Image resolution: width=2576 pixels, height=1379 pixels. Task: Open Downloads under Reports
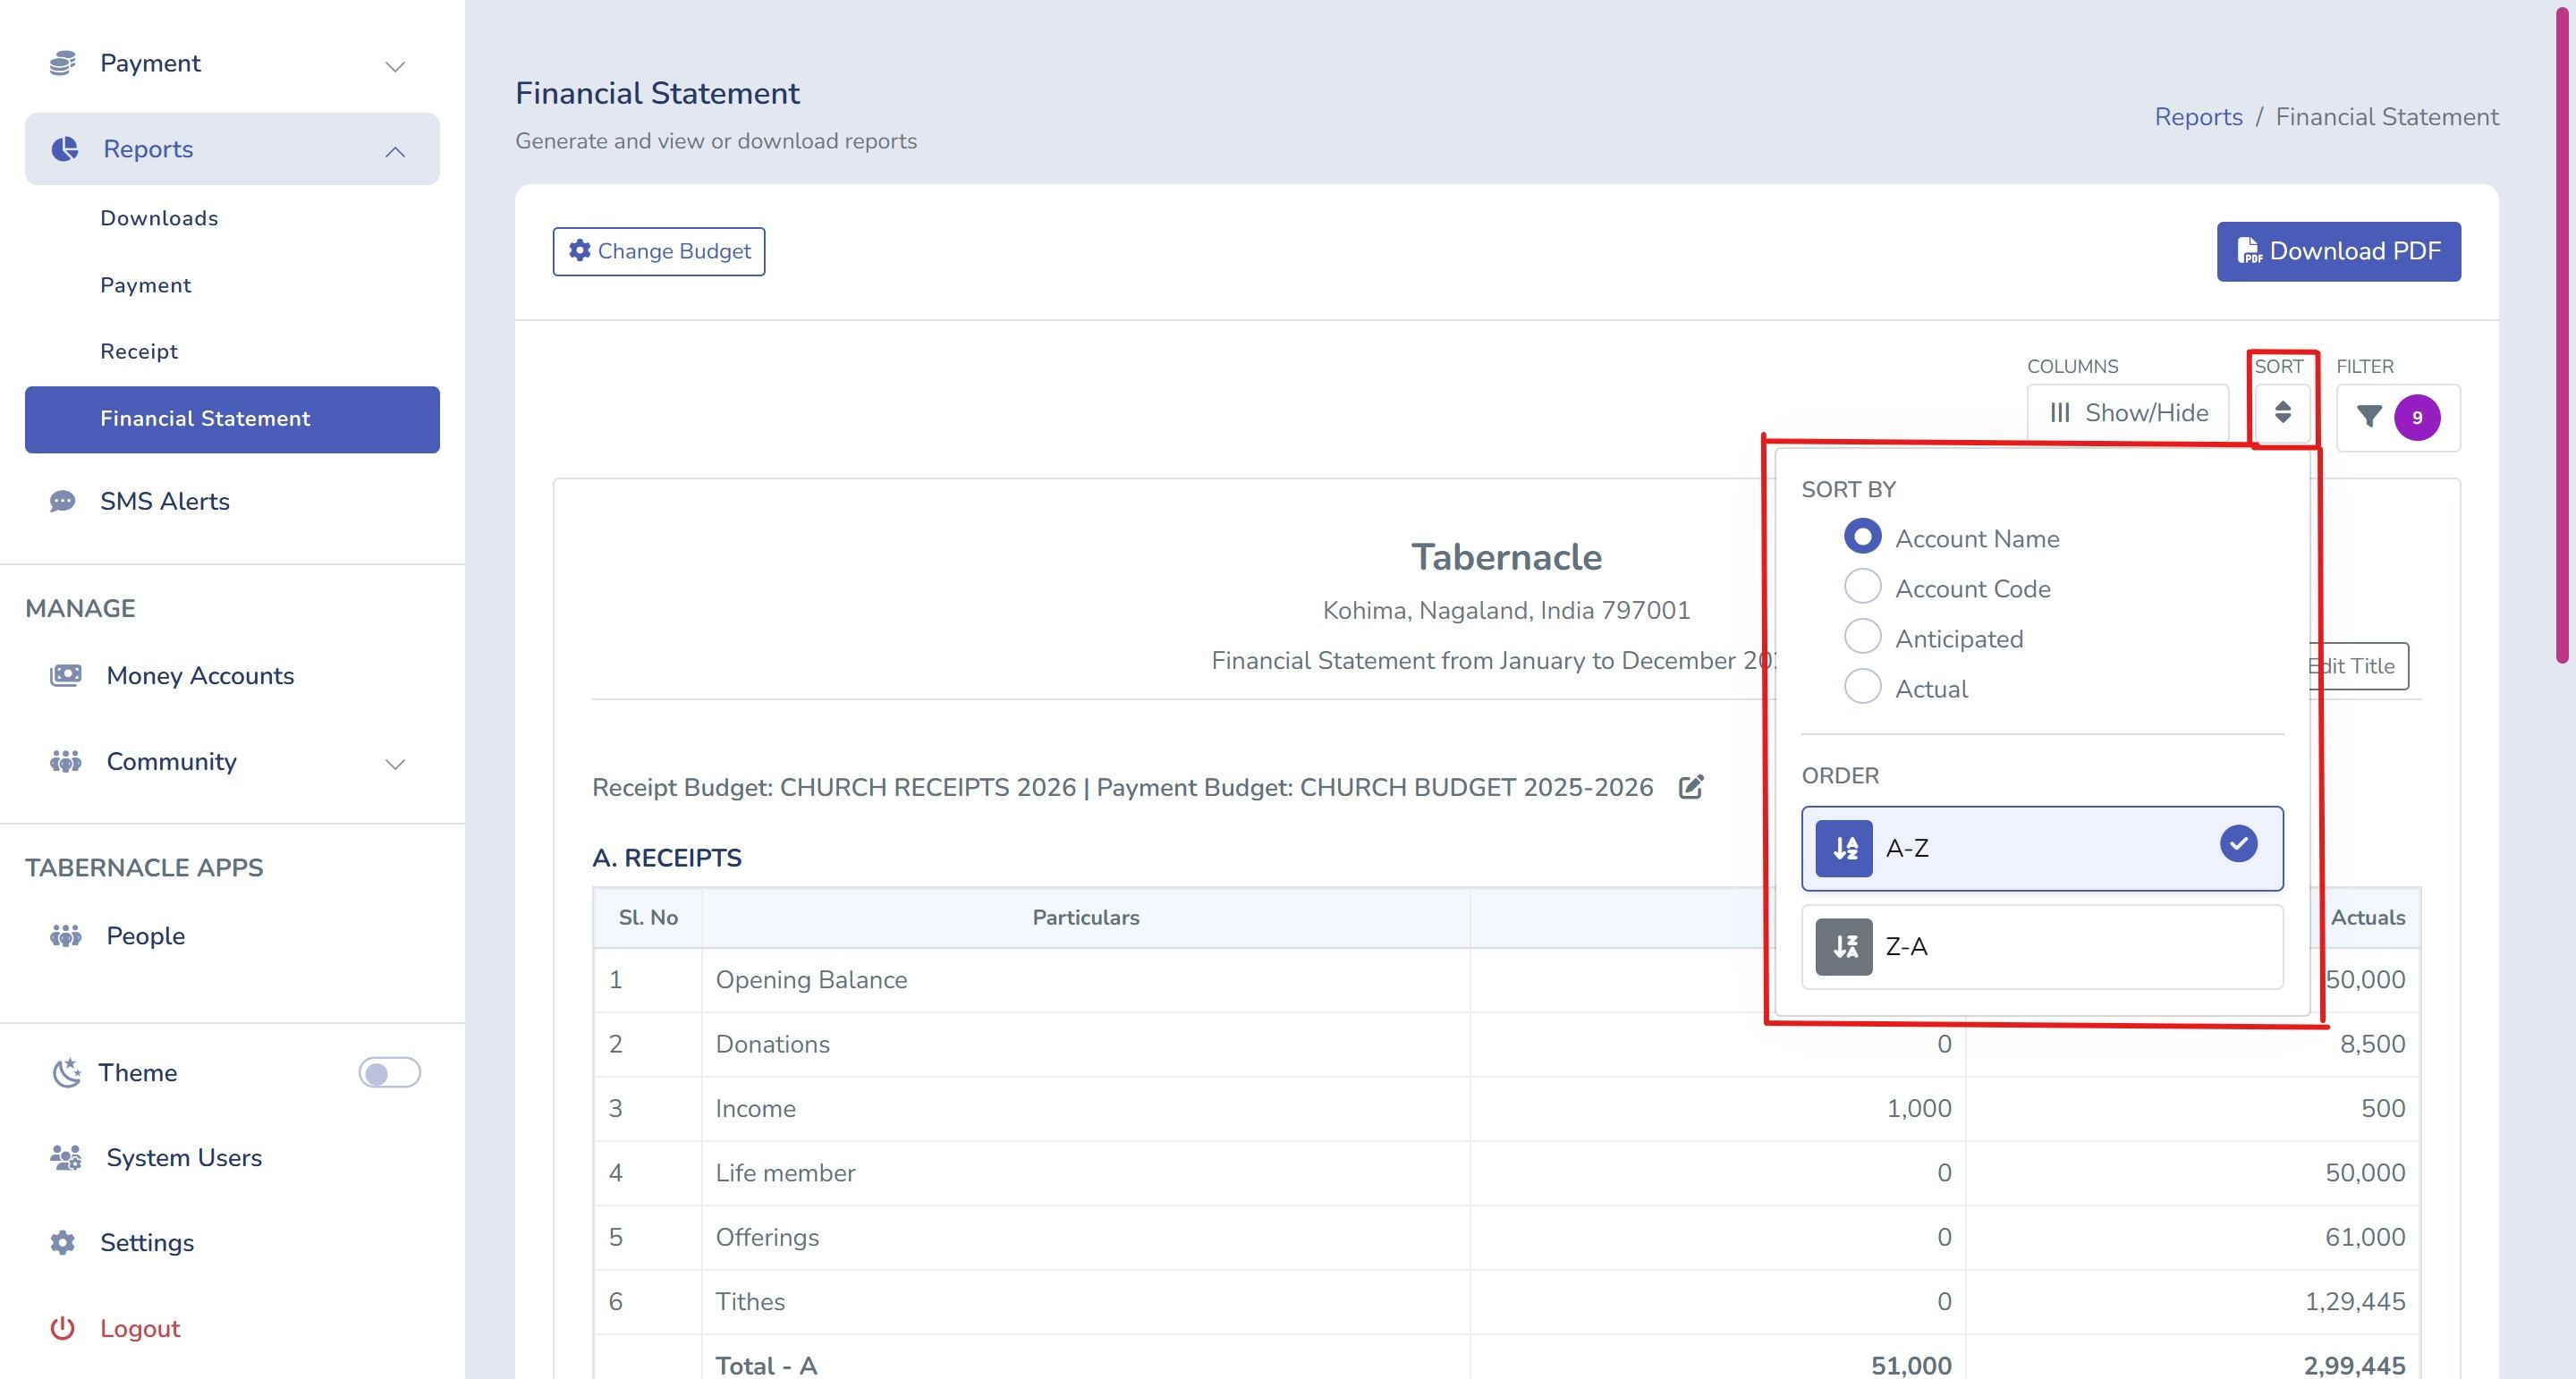point(159,218)
